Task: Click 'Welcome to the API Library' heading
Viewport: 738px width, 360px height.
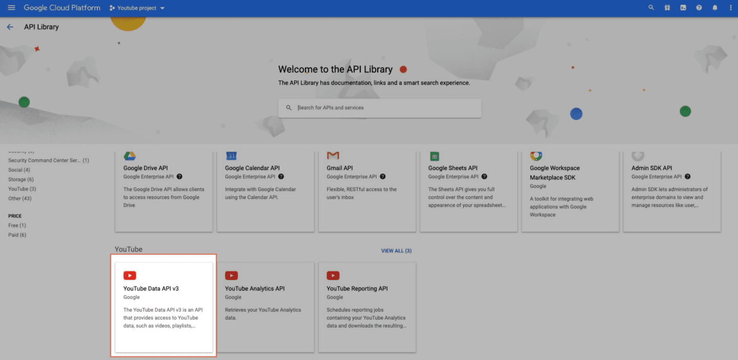Action: click(335, 69)
